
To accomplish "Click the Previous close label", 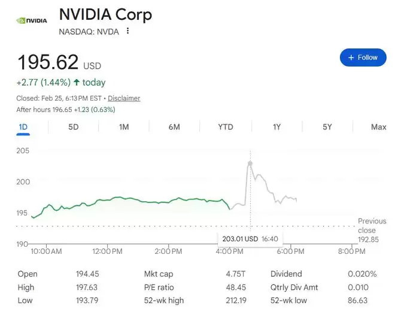I will [x=372, y=226].
